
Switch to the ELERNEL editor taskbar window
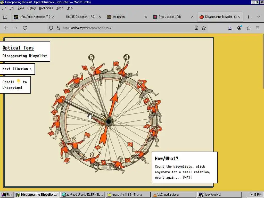(82, 195)
